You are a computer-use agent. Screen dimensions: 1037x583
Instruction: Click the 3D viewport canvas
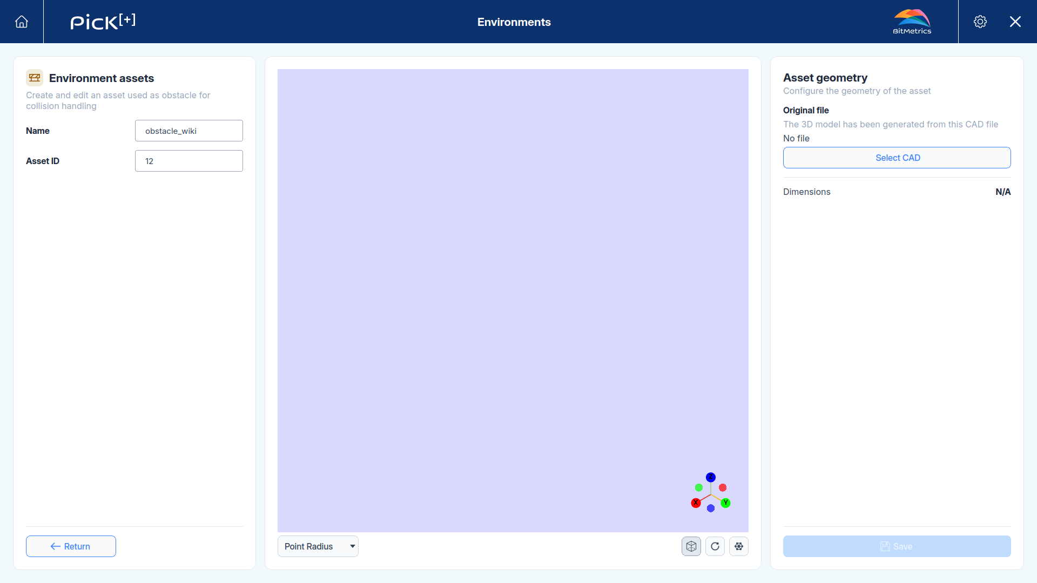(x=513, y=301)
